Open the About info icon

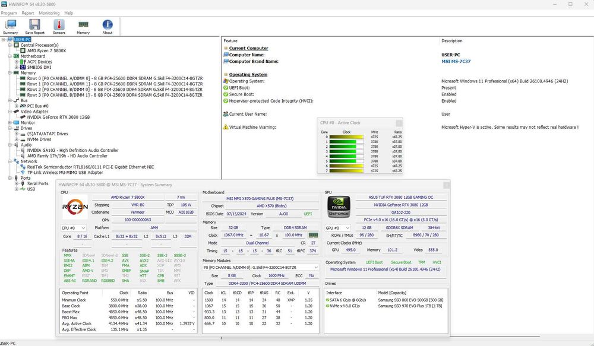coord(107,27)
